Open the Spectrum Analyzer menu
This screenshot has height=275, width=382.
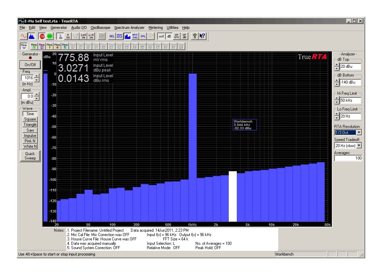pyautogui.click(x=129, y=28)
